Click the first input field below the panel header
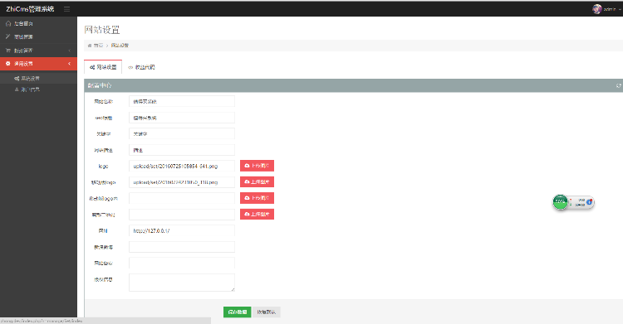Screen dimensions: 623x324 click(x=182, y=101)
